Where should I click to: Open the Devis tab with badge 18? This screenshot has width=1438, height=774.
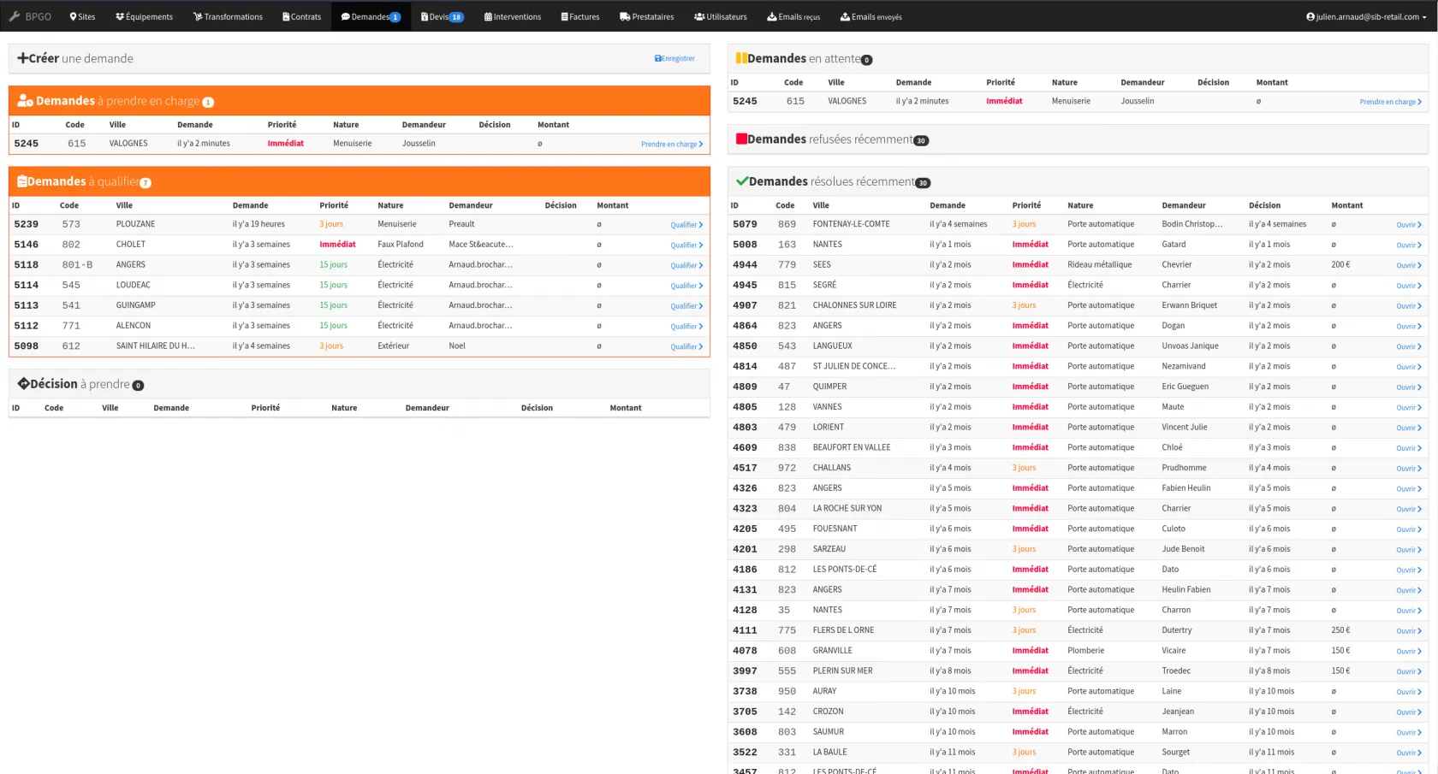click(x=442, y=16)
